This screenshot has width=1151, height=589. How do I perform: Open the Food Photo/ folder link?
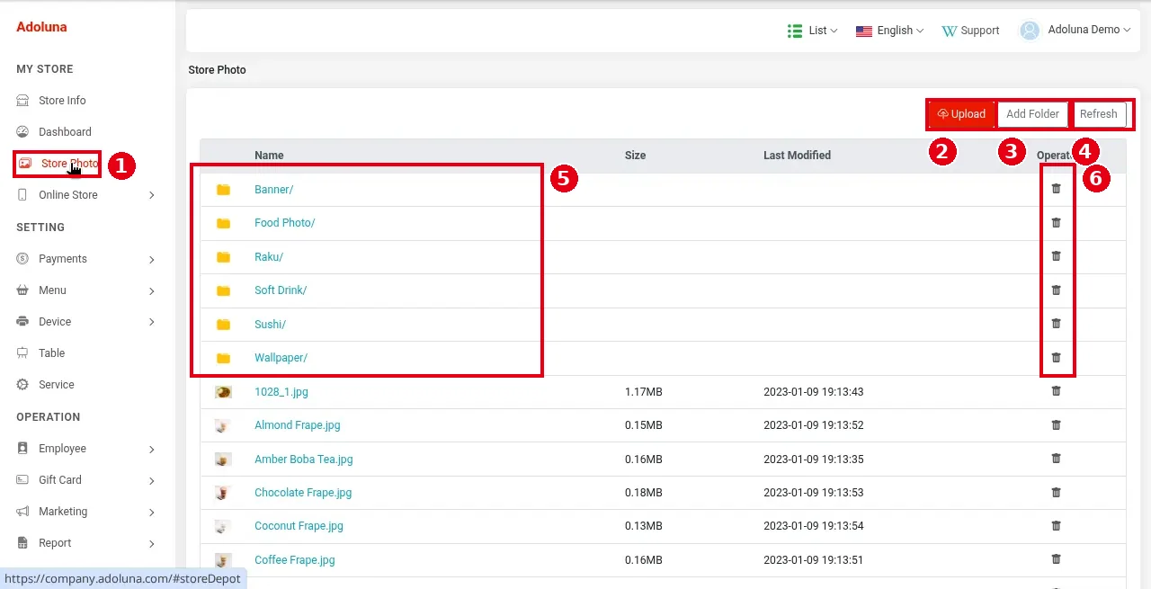(x=285, y=223)
